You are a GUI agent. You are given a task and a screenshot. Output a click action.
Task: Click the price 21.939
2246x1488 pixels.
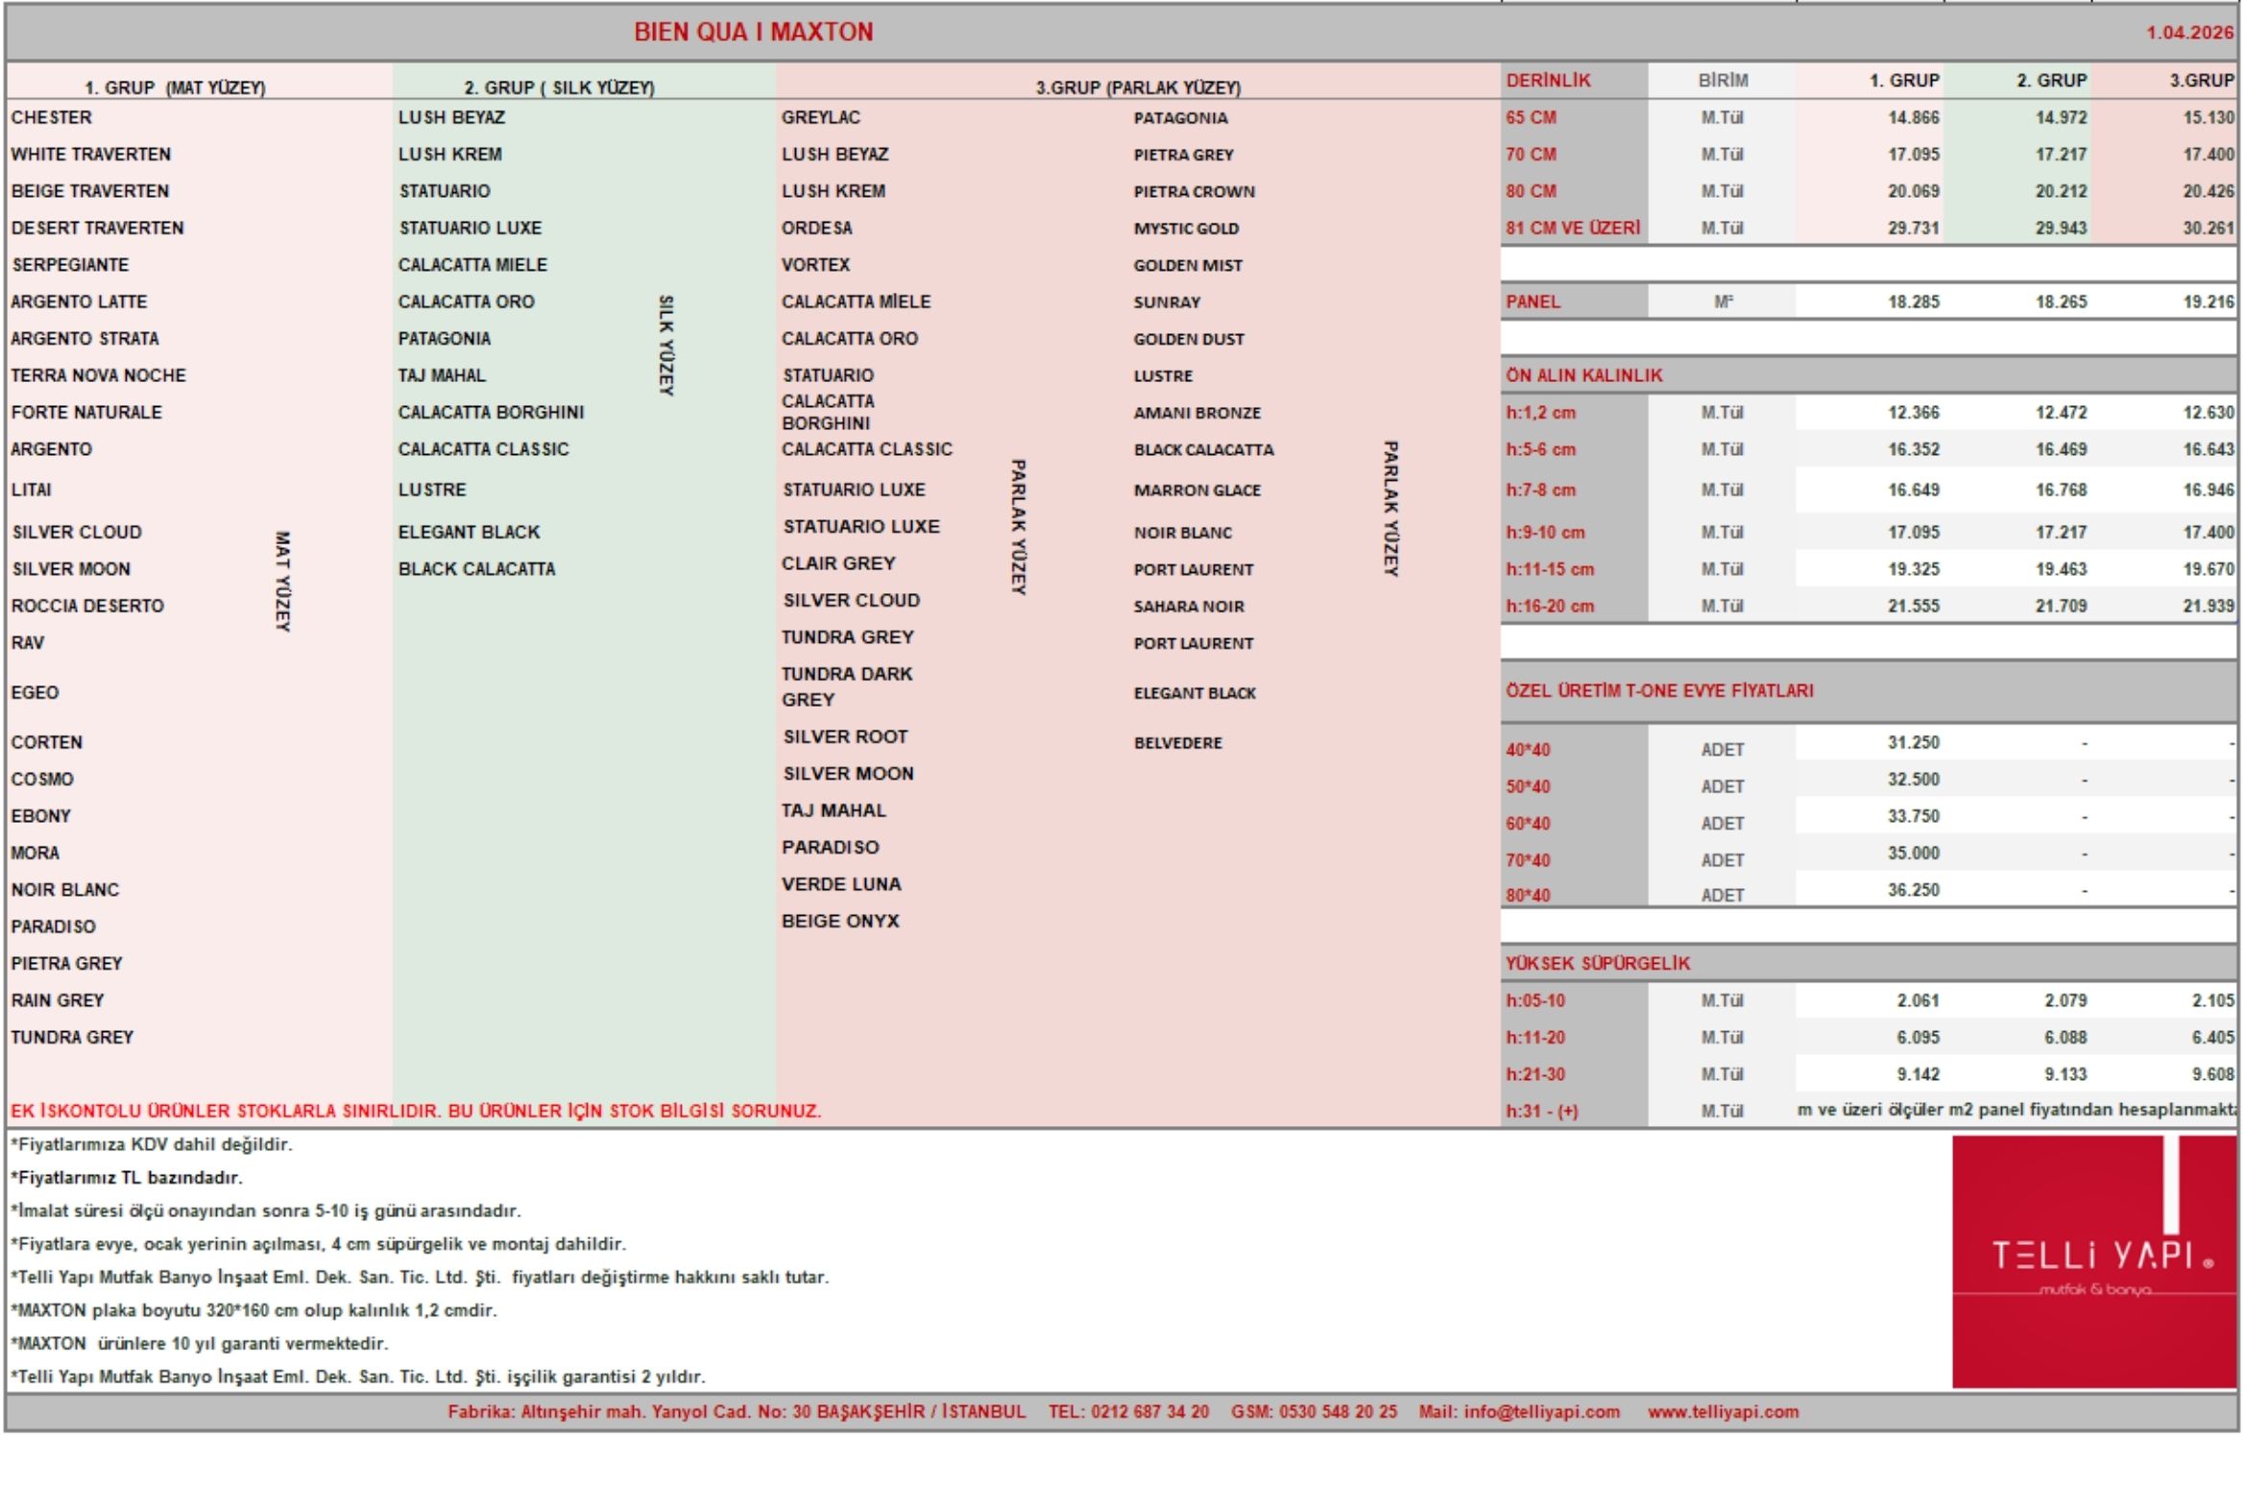[x=2209, y=606]
